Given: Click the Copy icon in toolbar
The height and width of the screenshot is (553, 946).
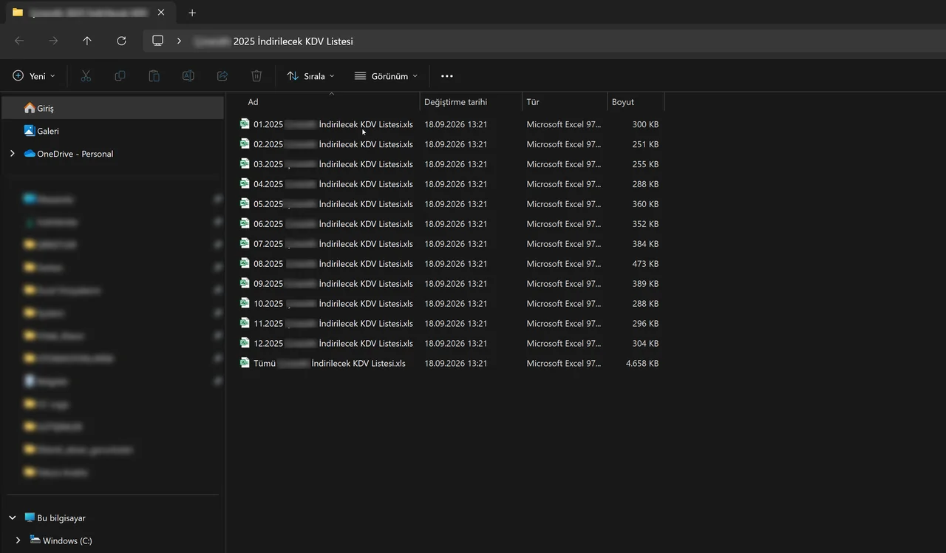Looking at the screenshot, I should click(x=120, y=76).
